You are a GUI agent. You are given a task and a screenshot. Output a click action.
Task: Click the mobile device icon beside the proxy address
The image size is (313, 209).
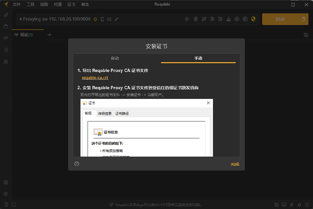point(102,19)
